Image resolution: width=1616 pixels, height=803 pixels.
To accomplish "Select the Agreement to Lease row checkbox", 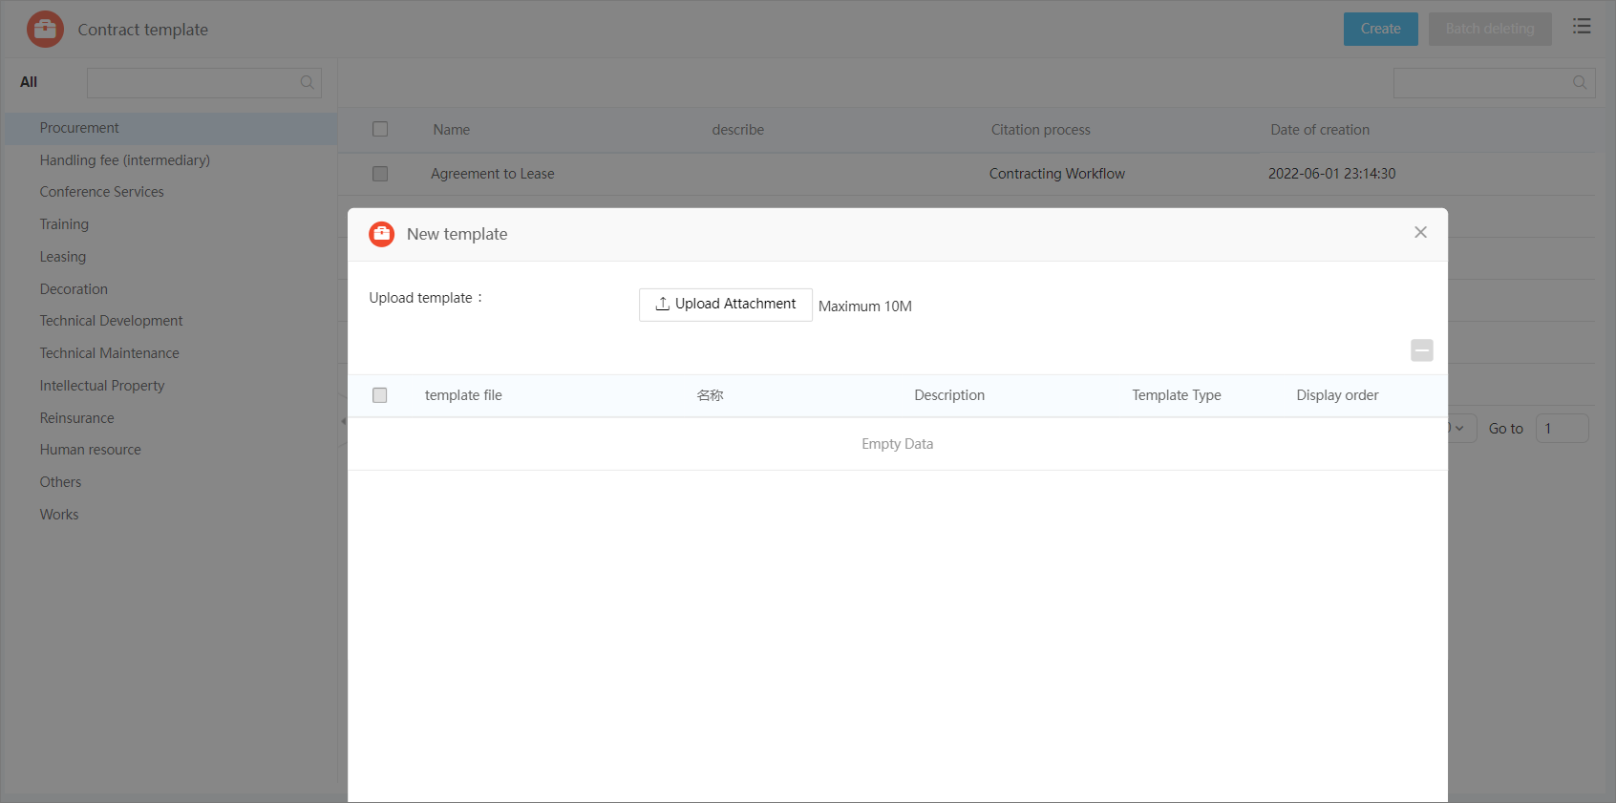I will (380, 174).
